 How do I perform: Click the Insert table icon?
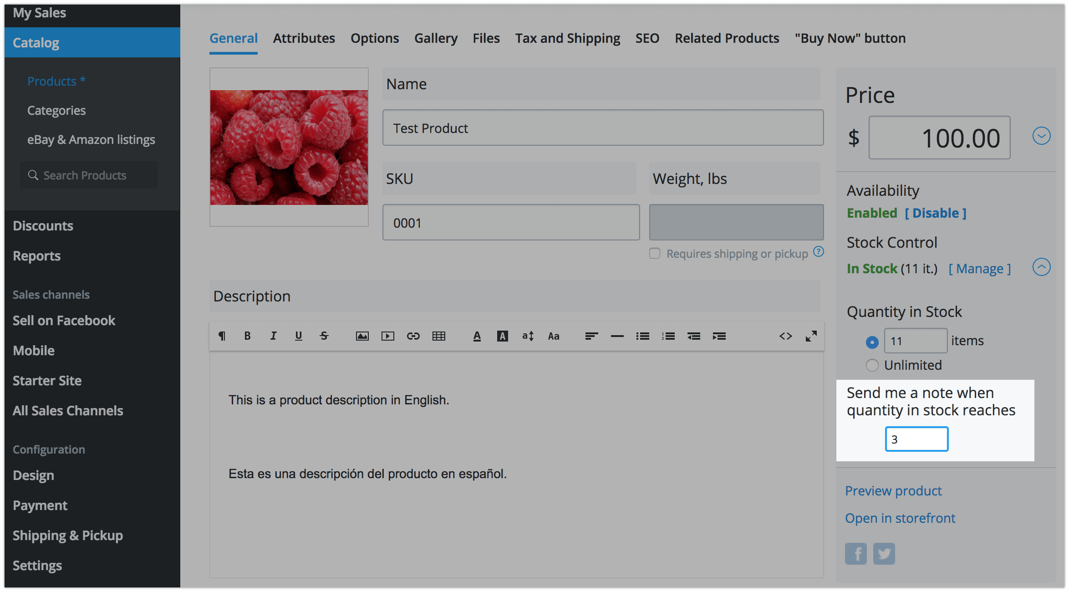[438, 336]
